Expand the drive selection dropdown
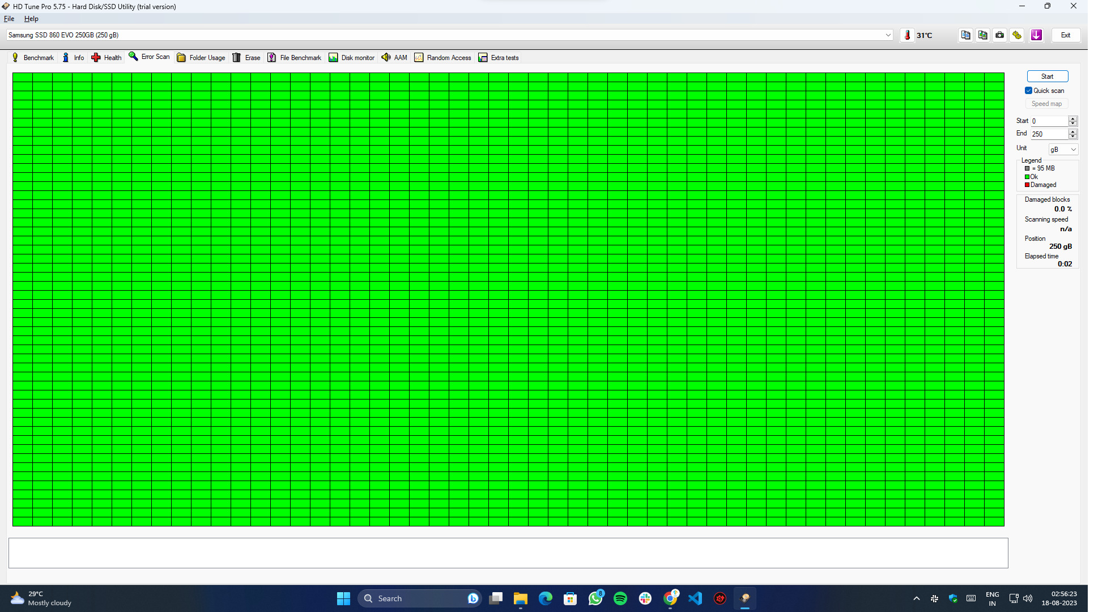Viewport: 1111px width, 612px height. 888,35
